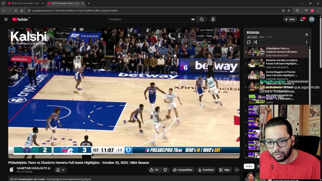The image size is (322, 181).
Task: Play Denver Nuggets vs Phoenix Suns video
Action: coord(276,75)
